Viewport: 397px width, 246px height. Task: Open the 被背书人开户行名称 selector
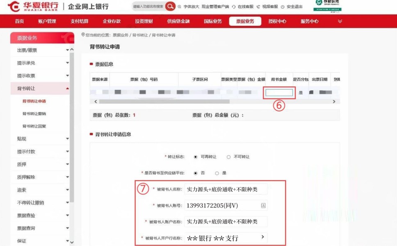[x=262, y=237]
